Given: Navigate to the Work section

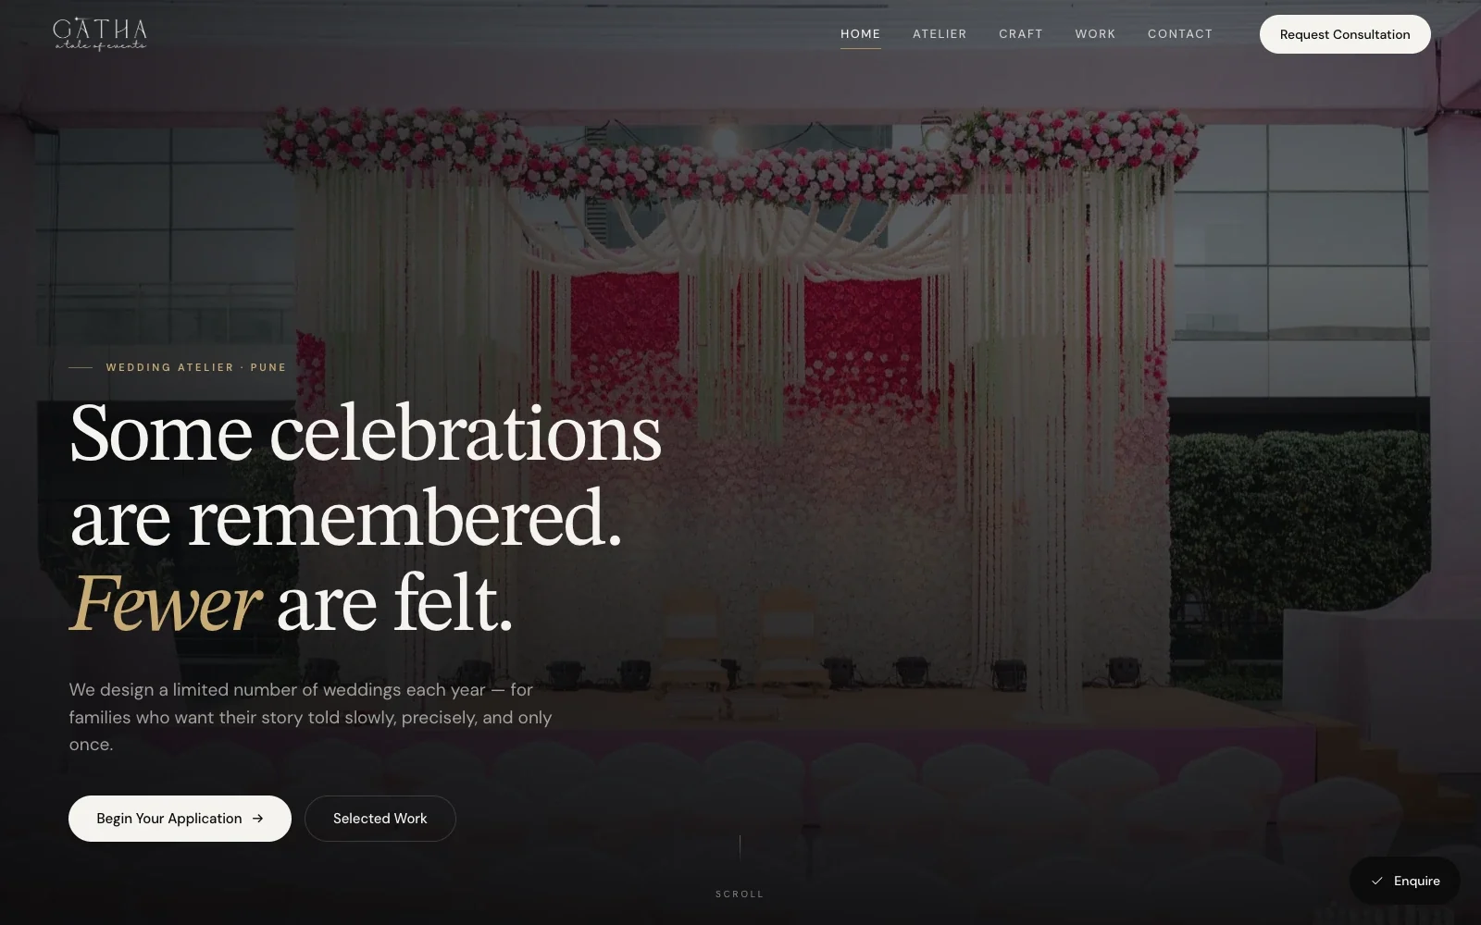Looking at the screenshot, I should tap(1095, 34).
